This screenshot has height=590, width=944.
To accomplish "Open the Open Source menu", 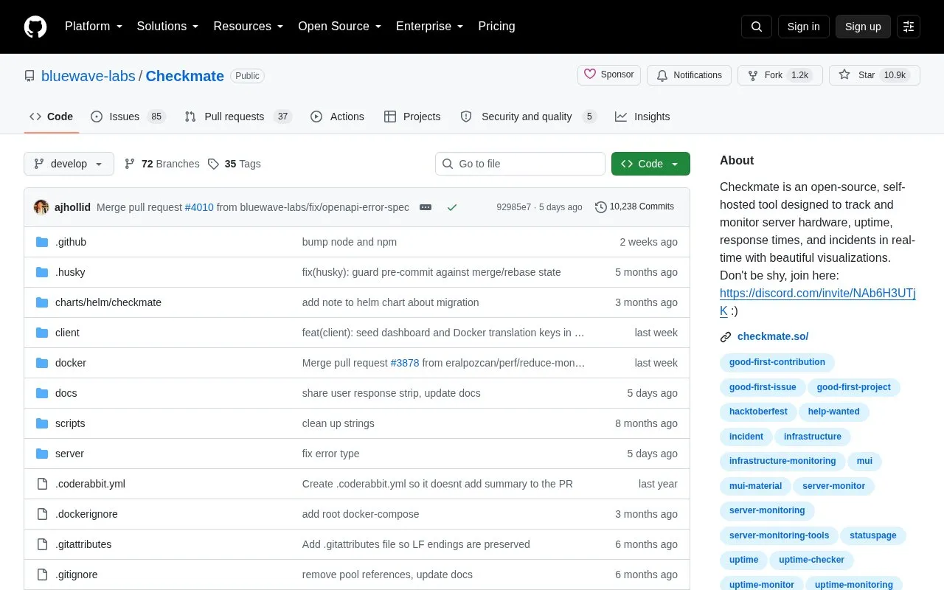I will pyautogui.click(x=340, y=27).
